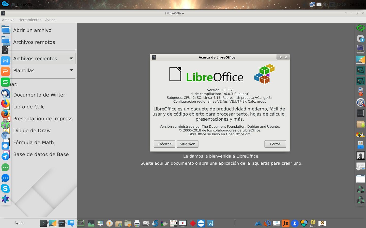Click the Créditos button

[x=164, y=144]
